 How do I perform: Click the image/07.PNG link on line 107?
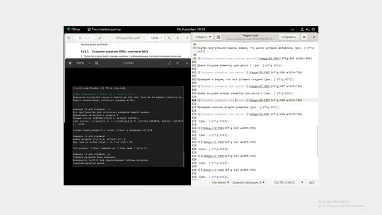tap(260, 86)
